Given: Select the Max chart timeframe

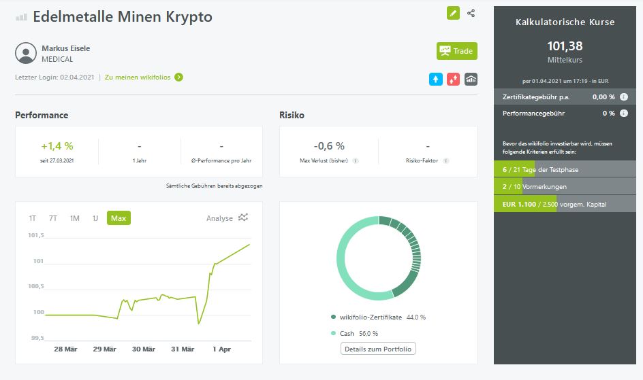Looking at the screenshot, I should pyautogui.click(x=119, y=218).
